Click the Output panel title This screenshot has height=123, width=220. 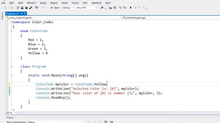10,118
